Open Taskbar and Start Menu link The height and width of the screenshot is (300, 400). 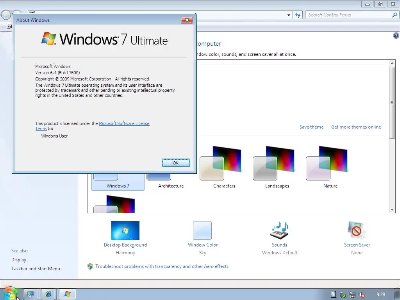(x=36, y=269)
